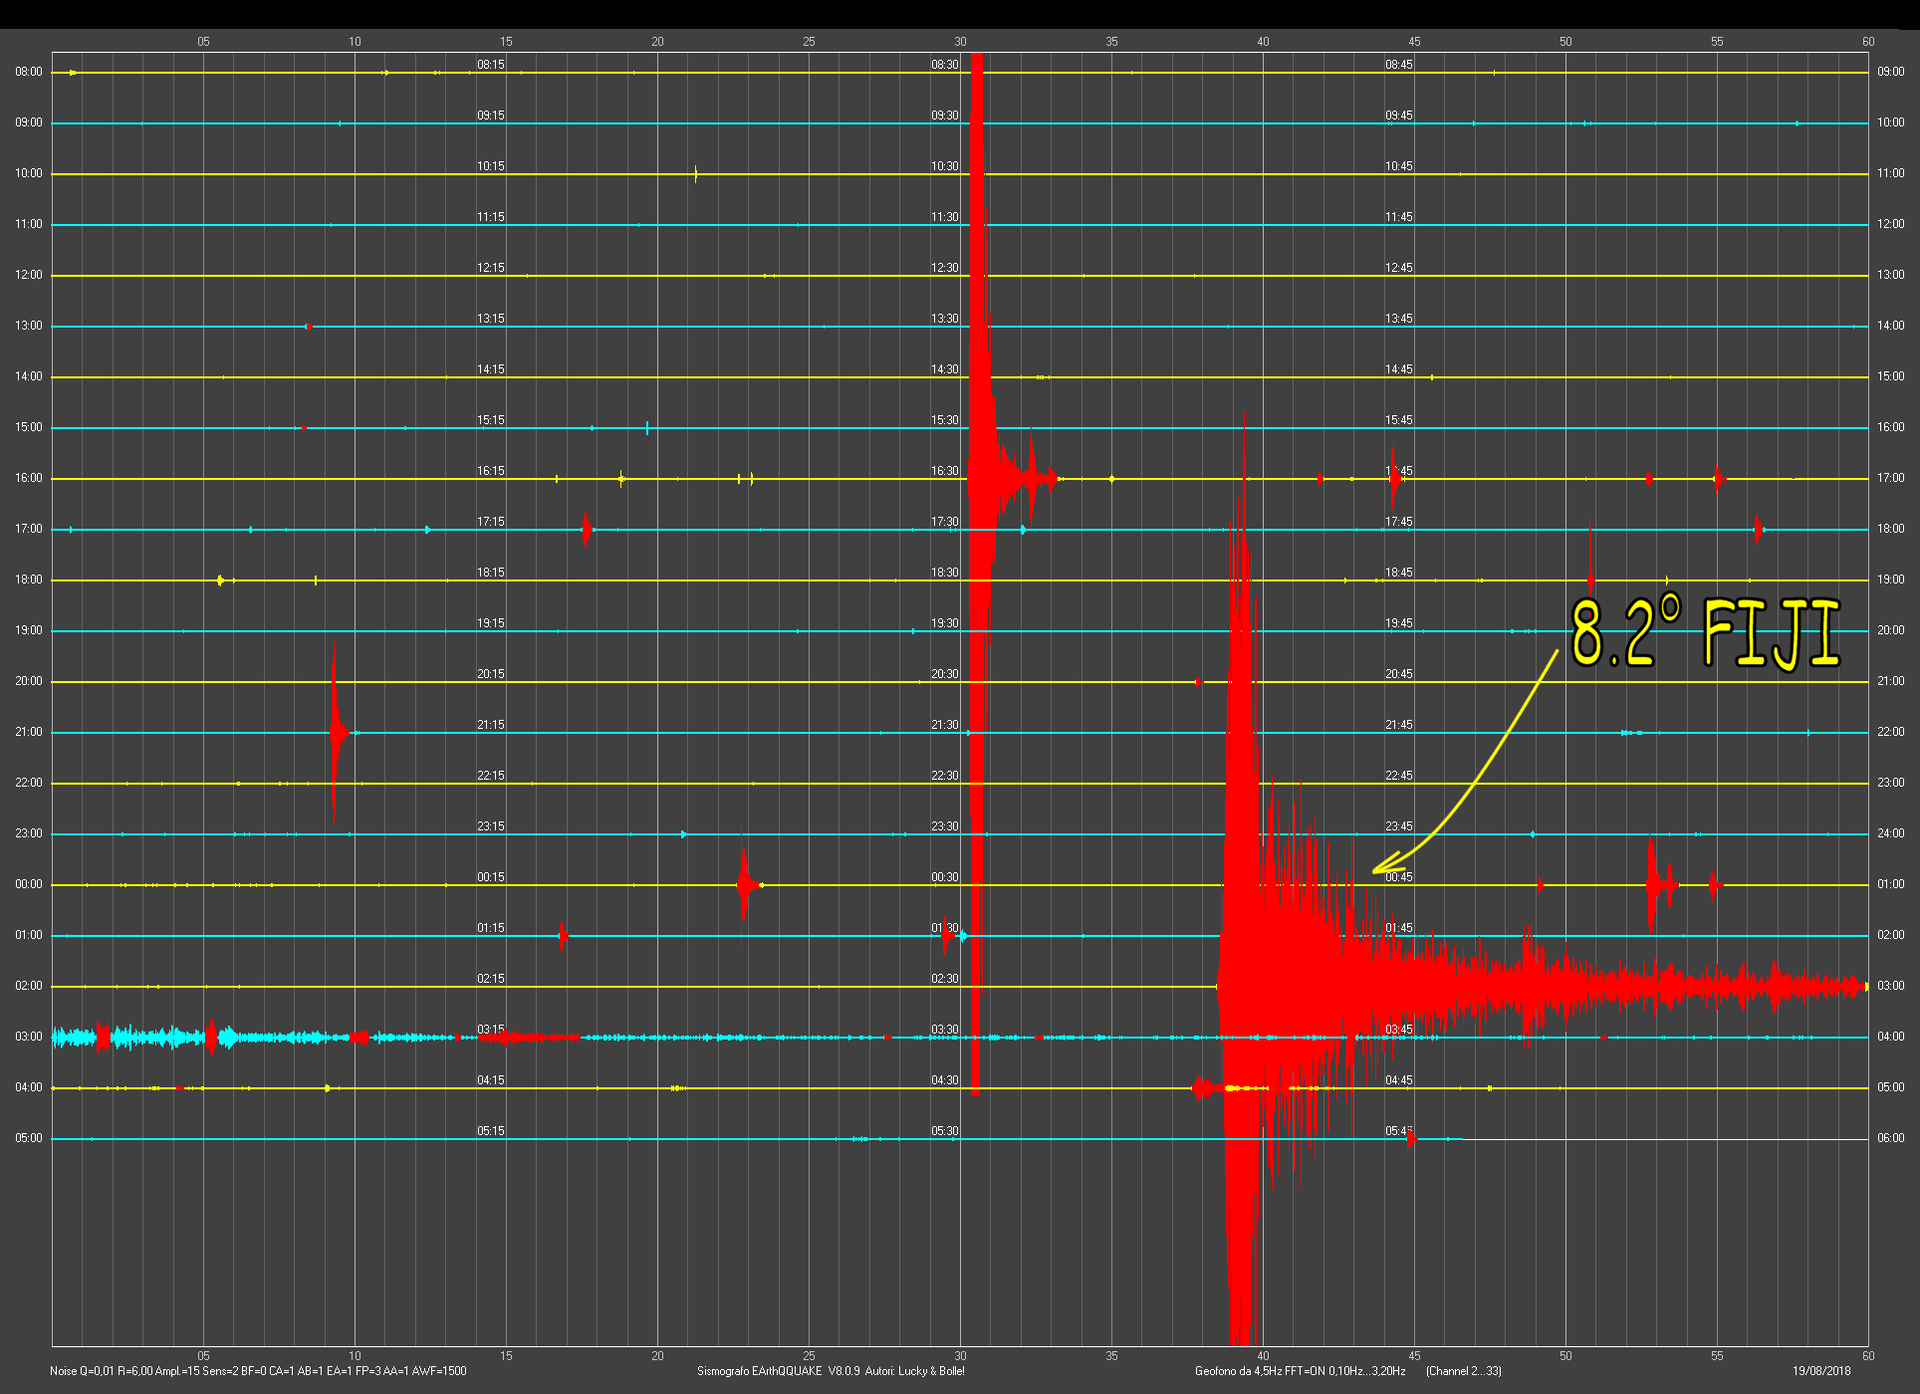Click the left-axis 08:00 row label
Screen dimensions: 1920x1394
click(29, 72)
